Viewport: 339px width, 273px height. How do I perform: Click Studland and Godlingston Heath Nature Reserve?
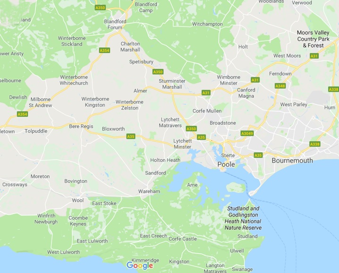coord(243,218)
